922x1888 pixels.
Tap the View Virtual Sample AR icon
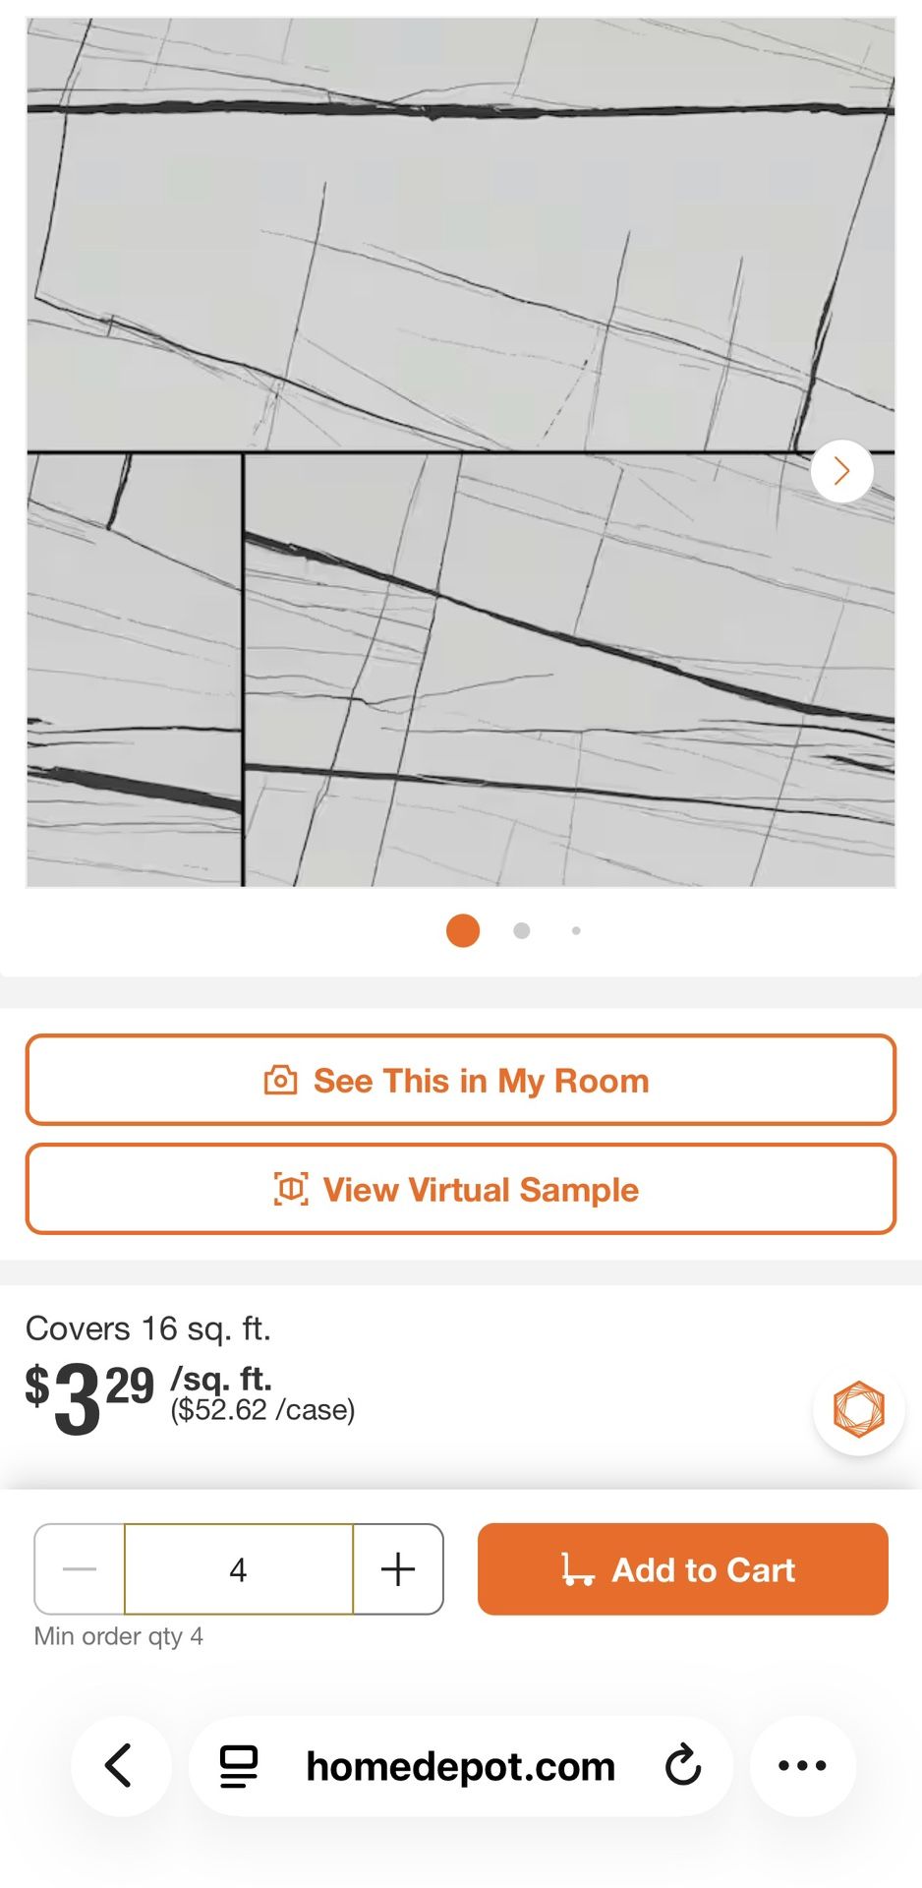click(x=291, y=1189)
